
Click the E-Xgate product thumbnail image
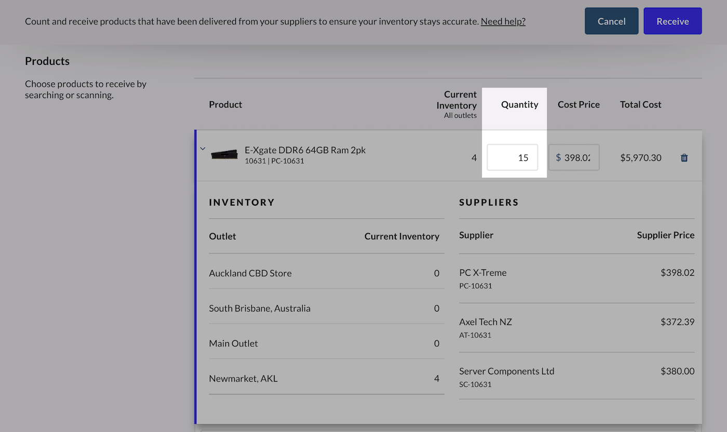tap(224, 154)
